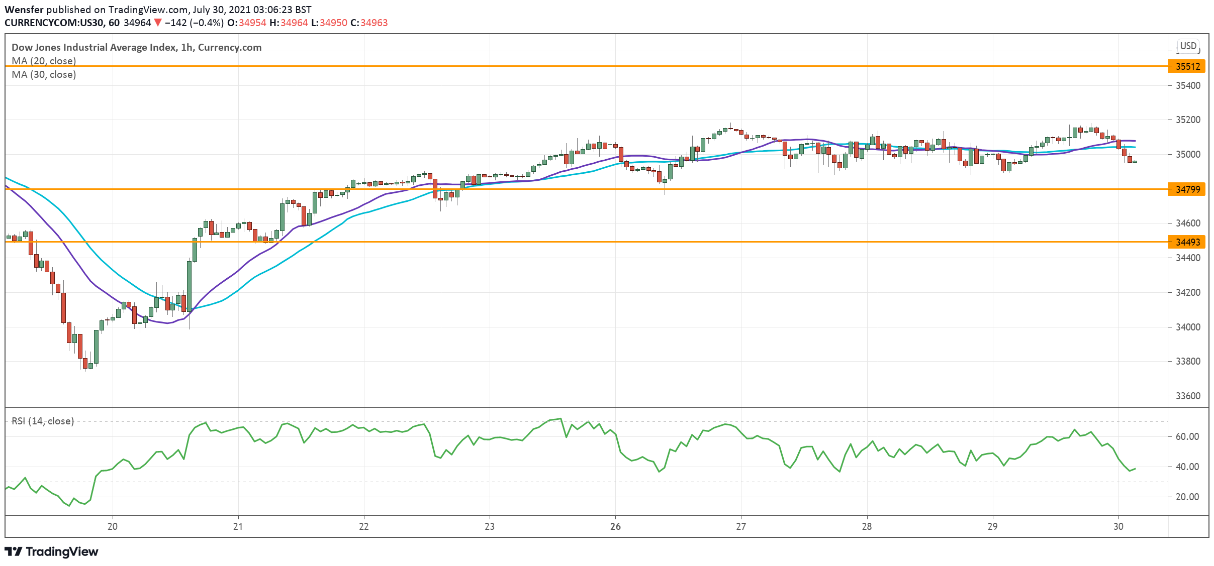Select the RSI (14, close) indicator label
The width and height of the screenshot is (1214, 566).
click(x=43, y=421)
